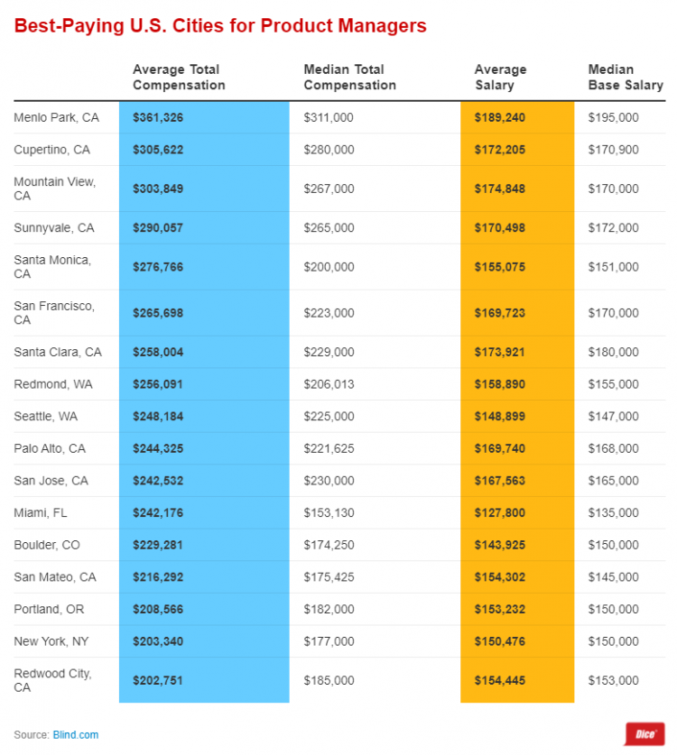The width and height of the screenshot is (677, 755).
Task: Click the Average Total Compensation column header
Action: [x=179, y=78]
